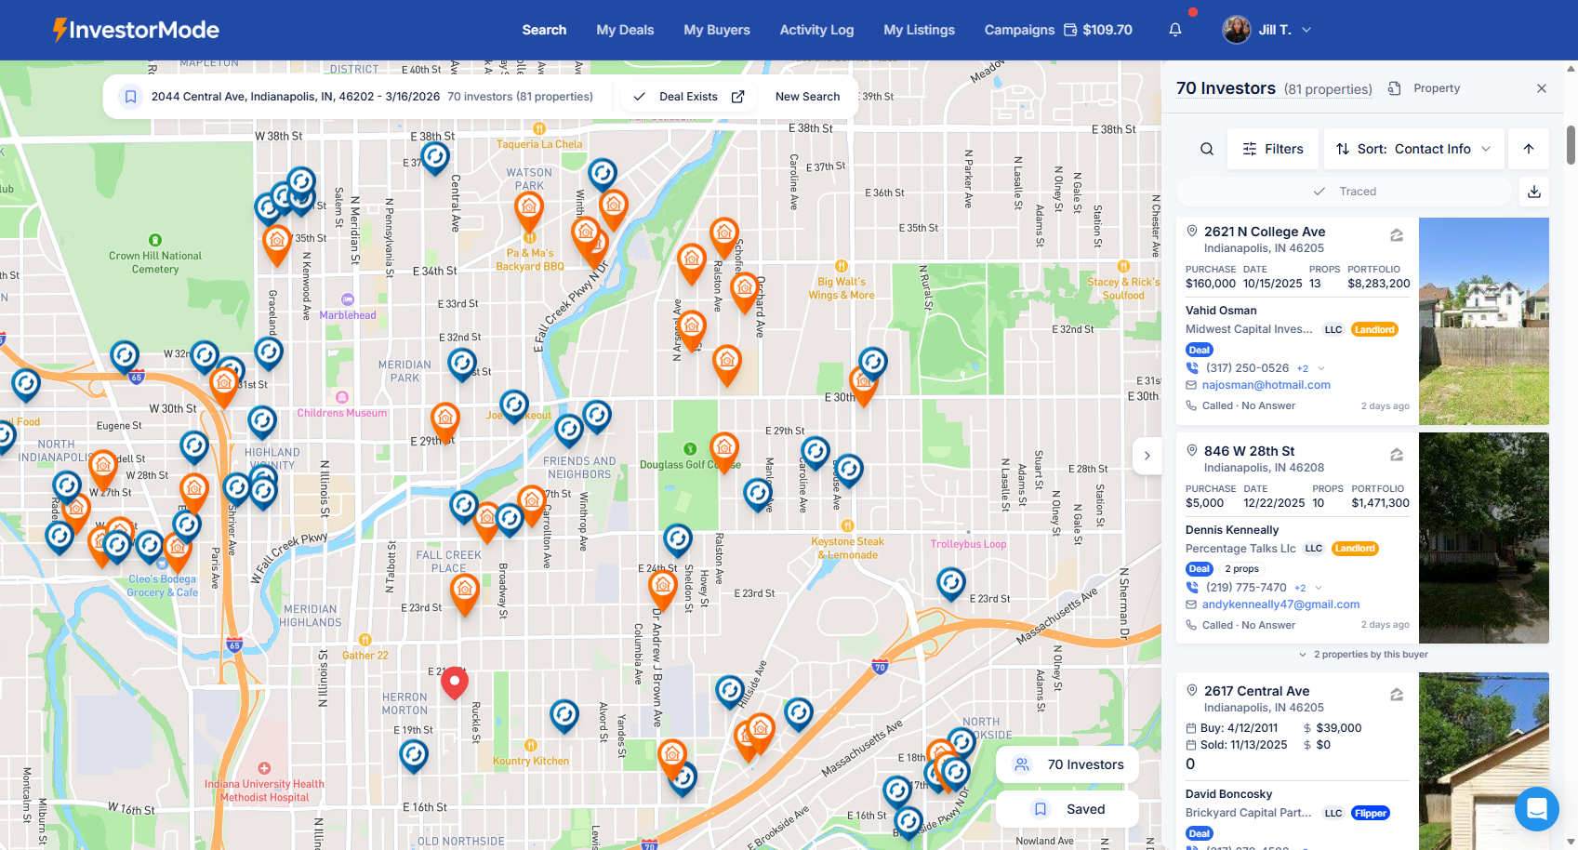Click the Deal Exists checkmark
This screenshot has width=1578, height=850.
[x=639, y=96]
